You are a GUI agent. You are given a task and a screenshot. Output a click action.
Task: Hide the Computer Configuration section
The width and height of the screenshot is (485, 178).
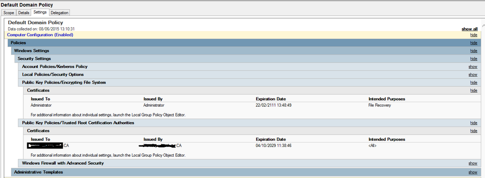tap(473, 35)
